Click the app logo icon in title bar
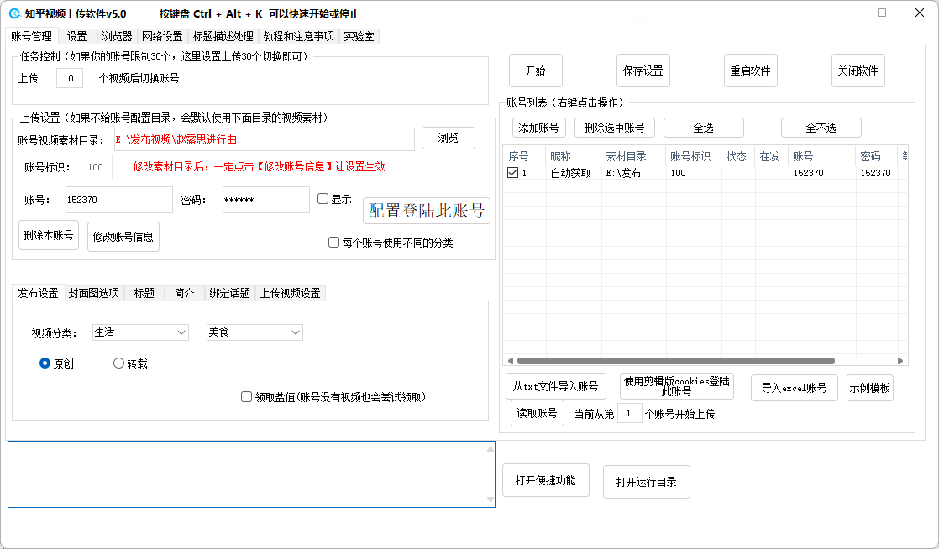This screenshot has height=549, width=939. pos(13,13)
